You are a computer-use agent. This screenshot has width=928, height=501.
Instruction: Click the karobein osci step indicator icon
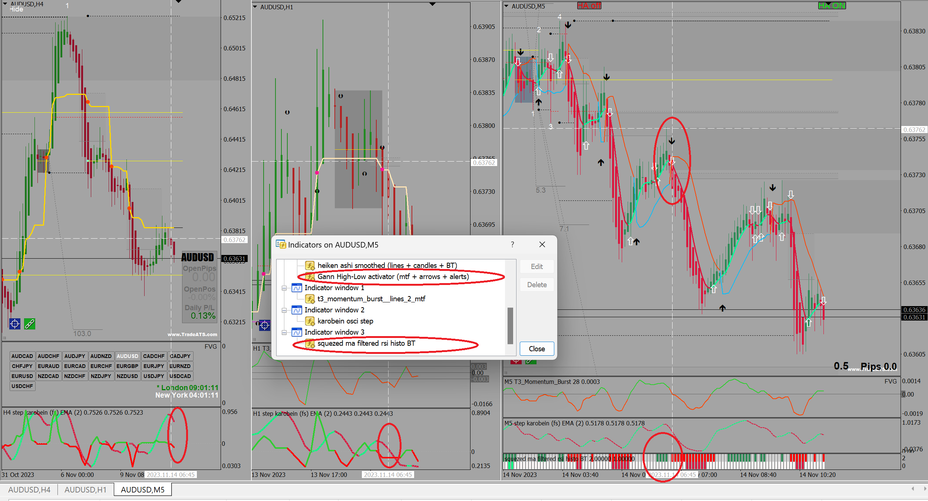pos(310,321)
